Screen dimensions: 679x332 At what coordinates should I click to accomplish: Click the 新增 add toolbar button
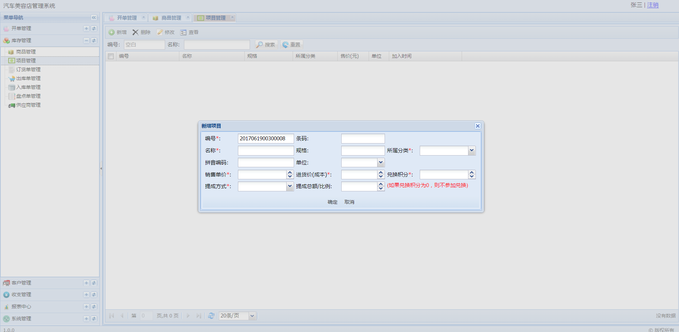pos(118,32)
